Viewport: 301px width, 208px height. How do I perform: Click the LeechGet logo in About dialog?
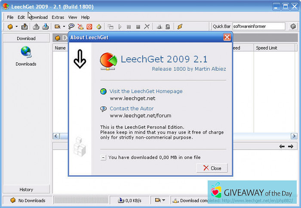pos(108,61)
